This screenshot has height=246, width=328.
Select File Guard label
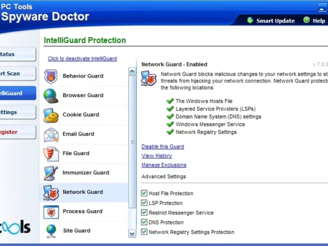(x=76, y=153)
